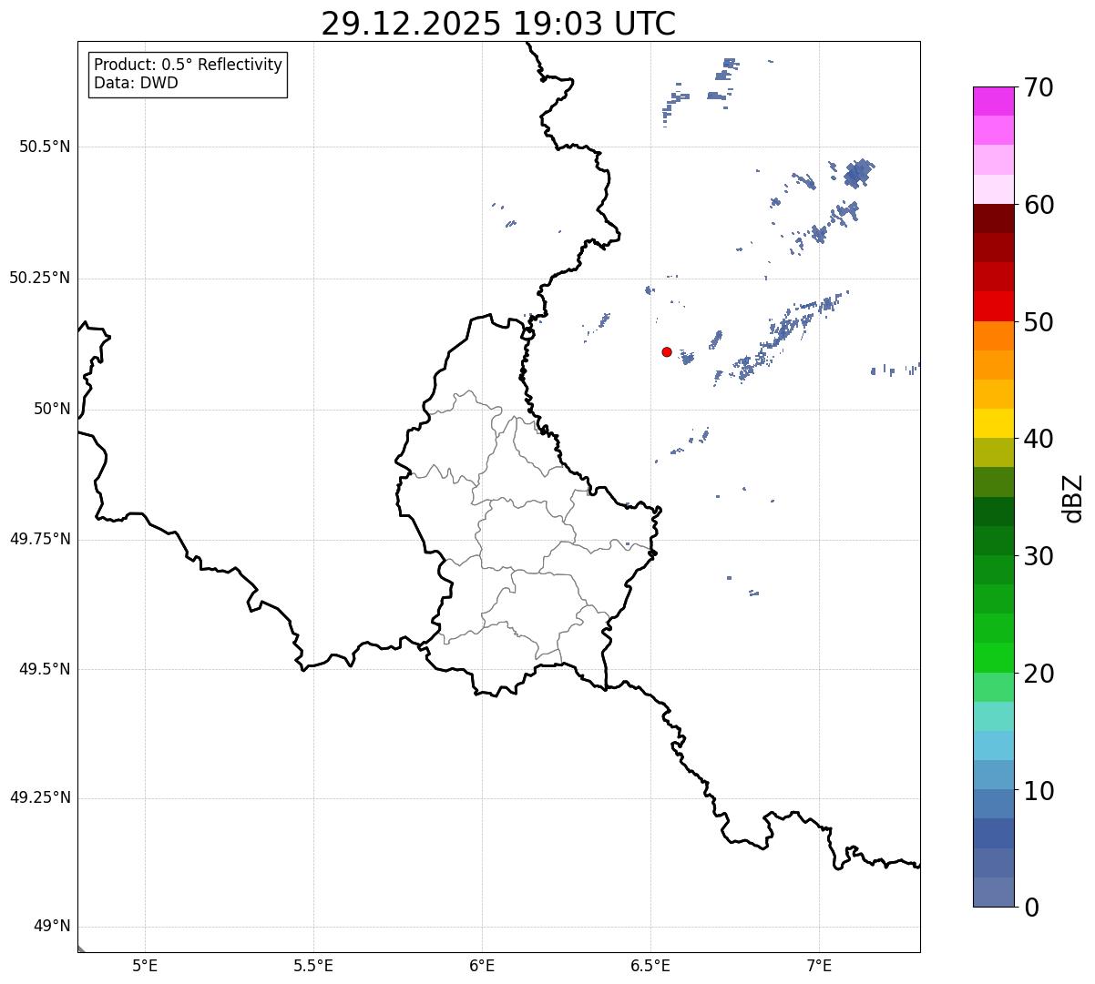
Task: Click the dark maroon colorbar segment below 60
Action: pyautogui.click(x=994, y=218)
